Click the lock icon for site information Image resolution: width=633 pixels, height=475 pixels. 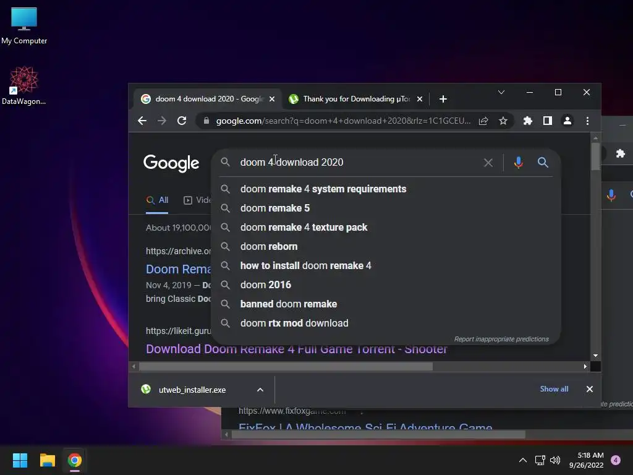(x=206, y=121)
